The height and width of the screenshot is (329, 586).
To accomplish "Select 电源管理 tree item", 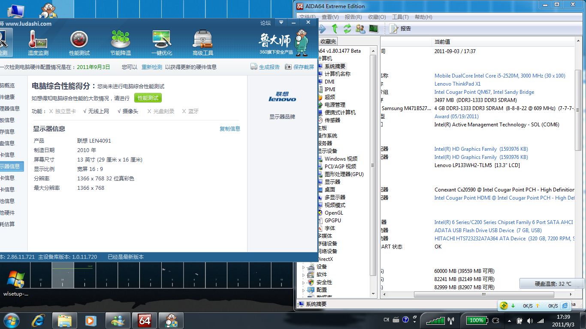I will click(335, 105).
